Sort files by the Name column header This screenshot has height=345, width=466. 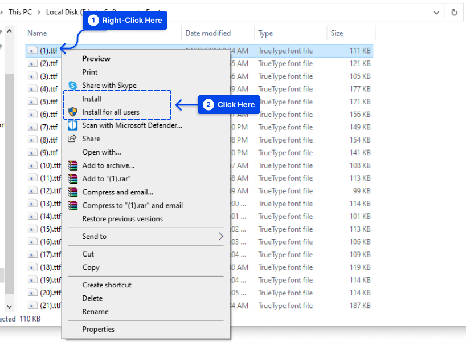click(37, 33)
